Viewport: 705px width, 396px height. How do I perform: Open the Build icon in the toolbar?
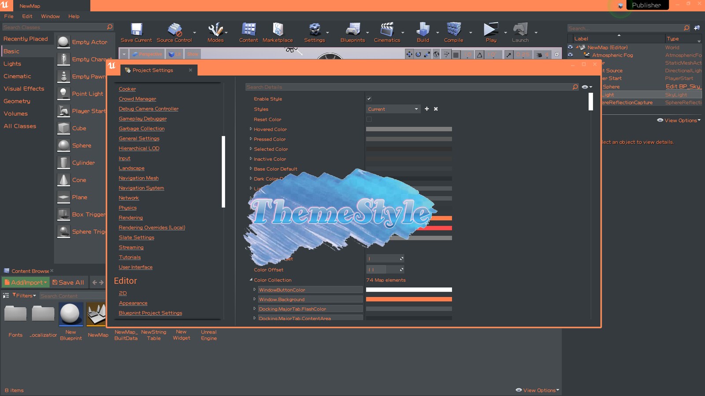point(422,31)
